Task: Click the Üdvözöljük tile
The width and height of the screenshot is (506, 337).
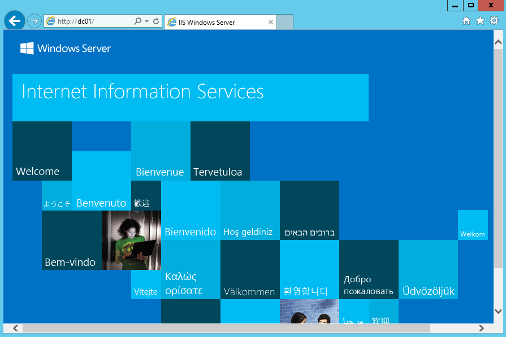Action: [x=428, y=269]
